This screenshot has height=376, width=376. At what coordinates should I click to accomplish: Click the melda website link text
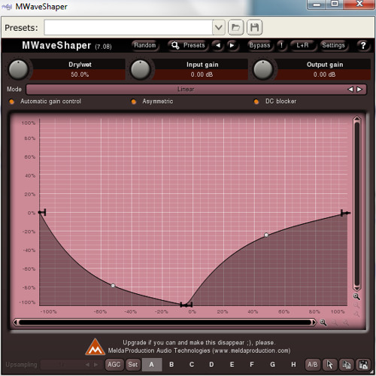(x=251, y=350)
